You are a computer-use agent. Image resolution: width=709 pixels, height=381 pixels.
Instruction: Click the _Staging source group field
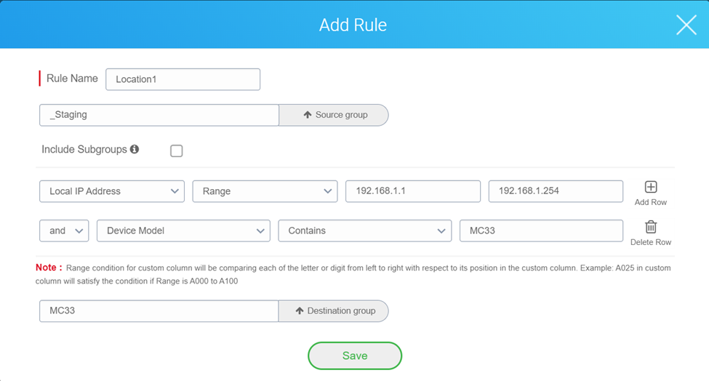pyautogui.click(x=159, y=115)
